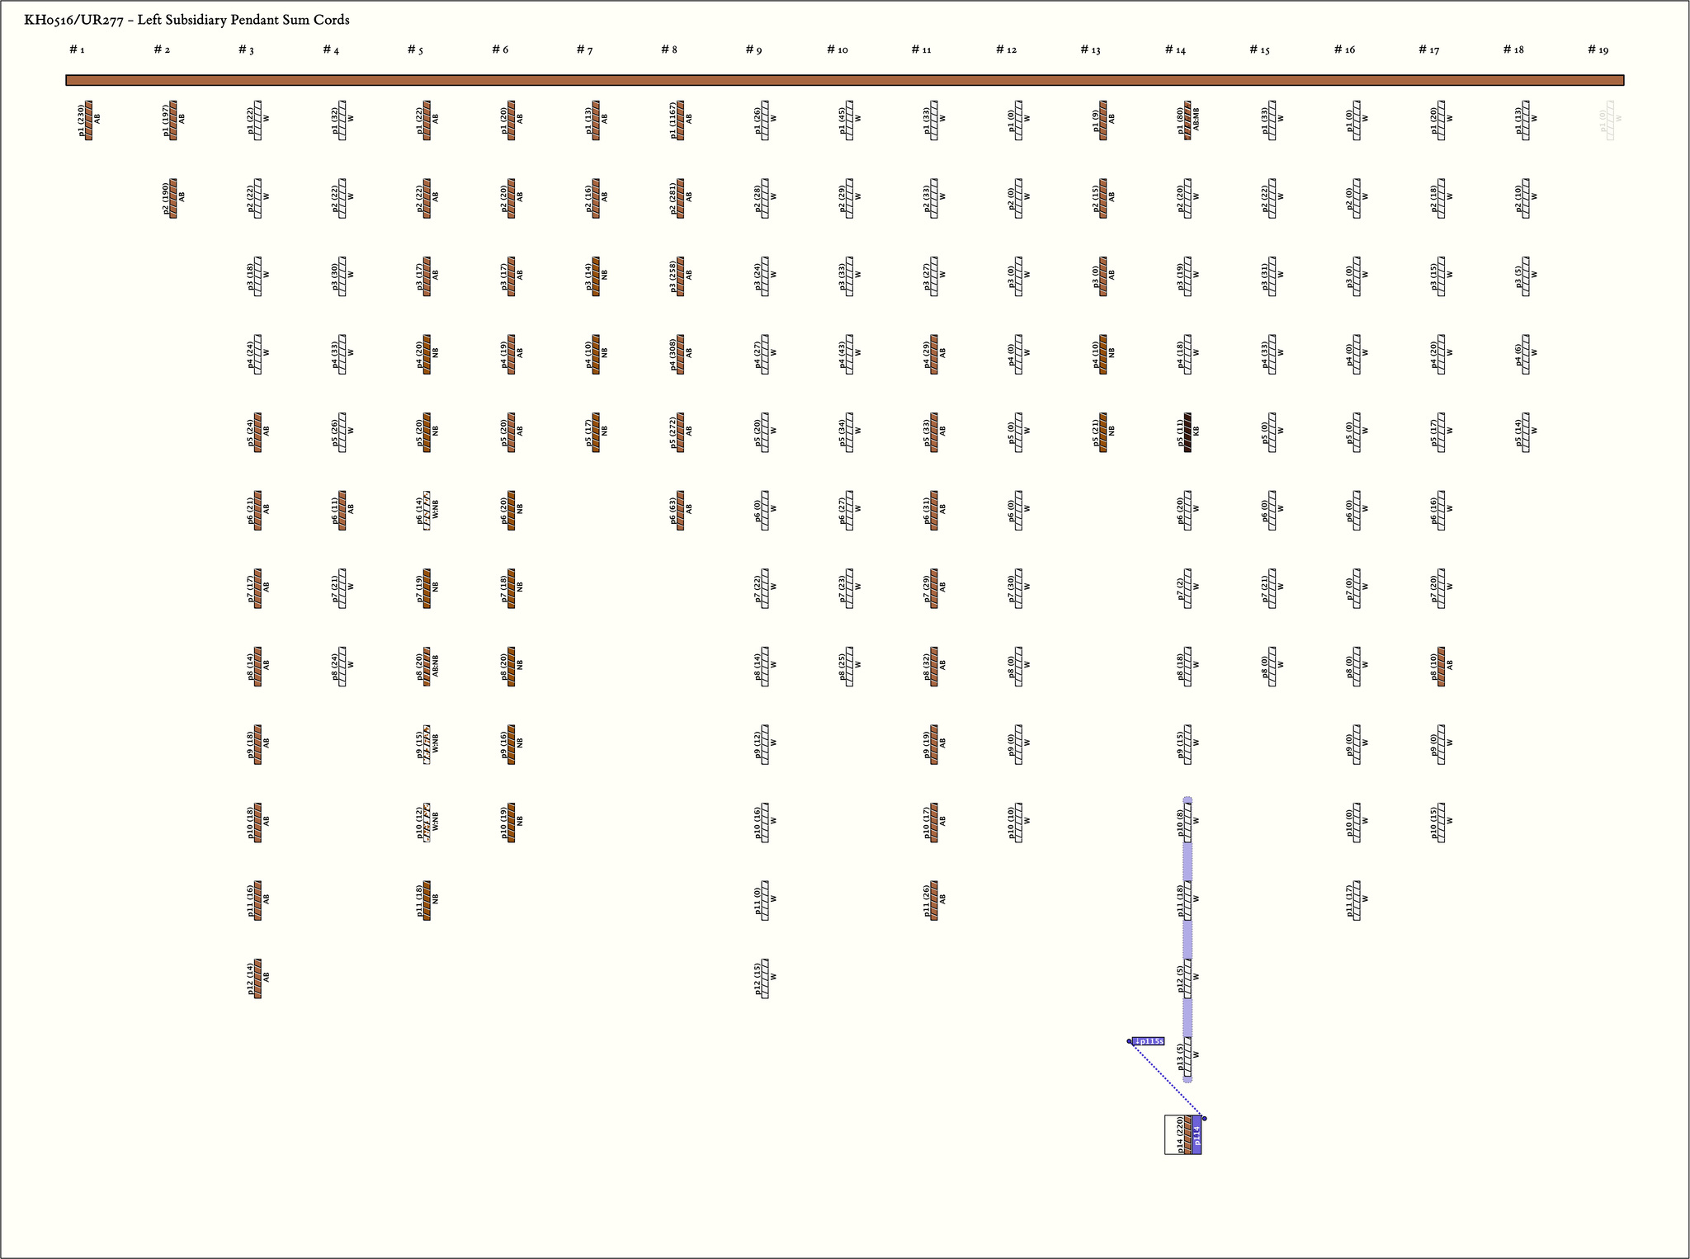The height and width of the screenshot is (1259, 1690).
Task: Select the dark KB cord p5 (11)
Action: click(1187, 432)
